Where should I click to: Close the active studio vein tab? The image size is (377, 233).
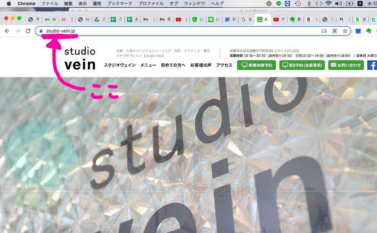pos(266,20)
